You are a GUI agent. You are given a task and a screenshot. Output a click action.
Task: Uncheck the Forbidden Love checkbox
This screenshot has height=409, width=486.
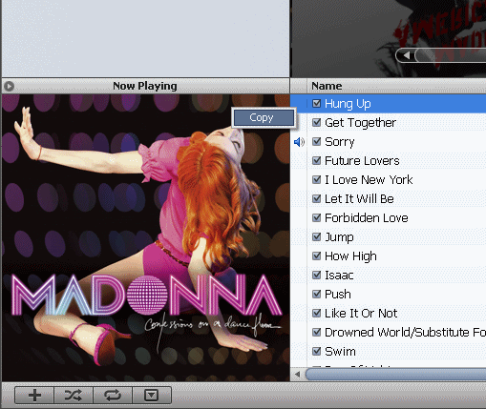(316, 217)
